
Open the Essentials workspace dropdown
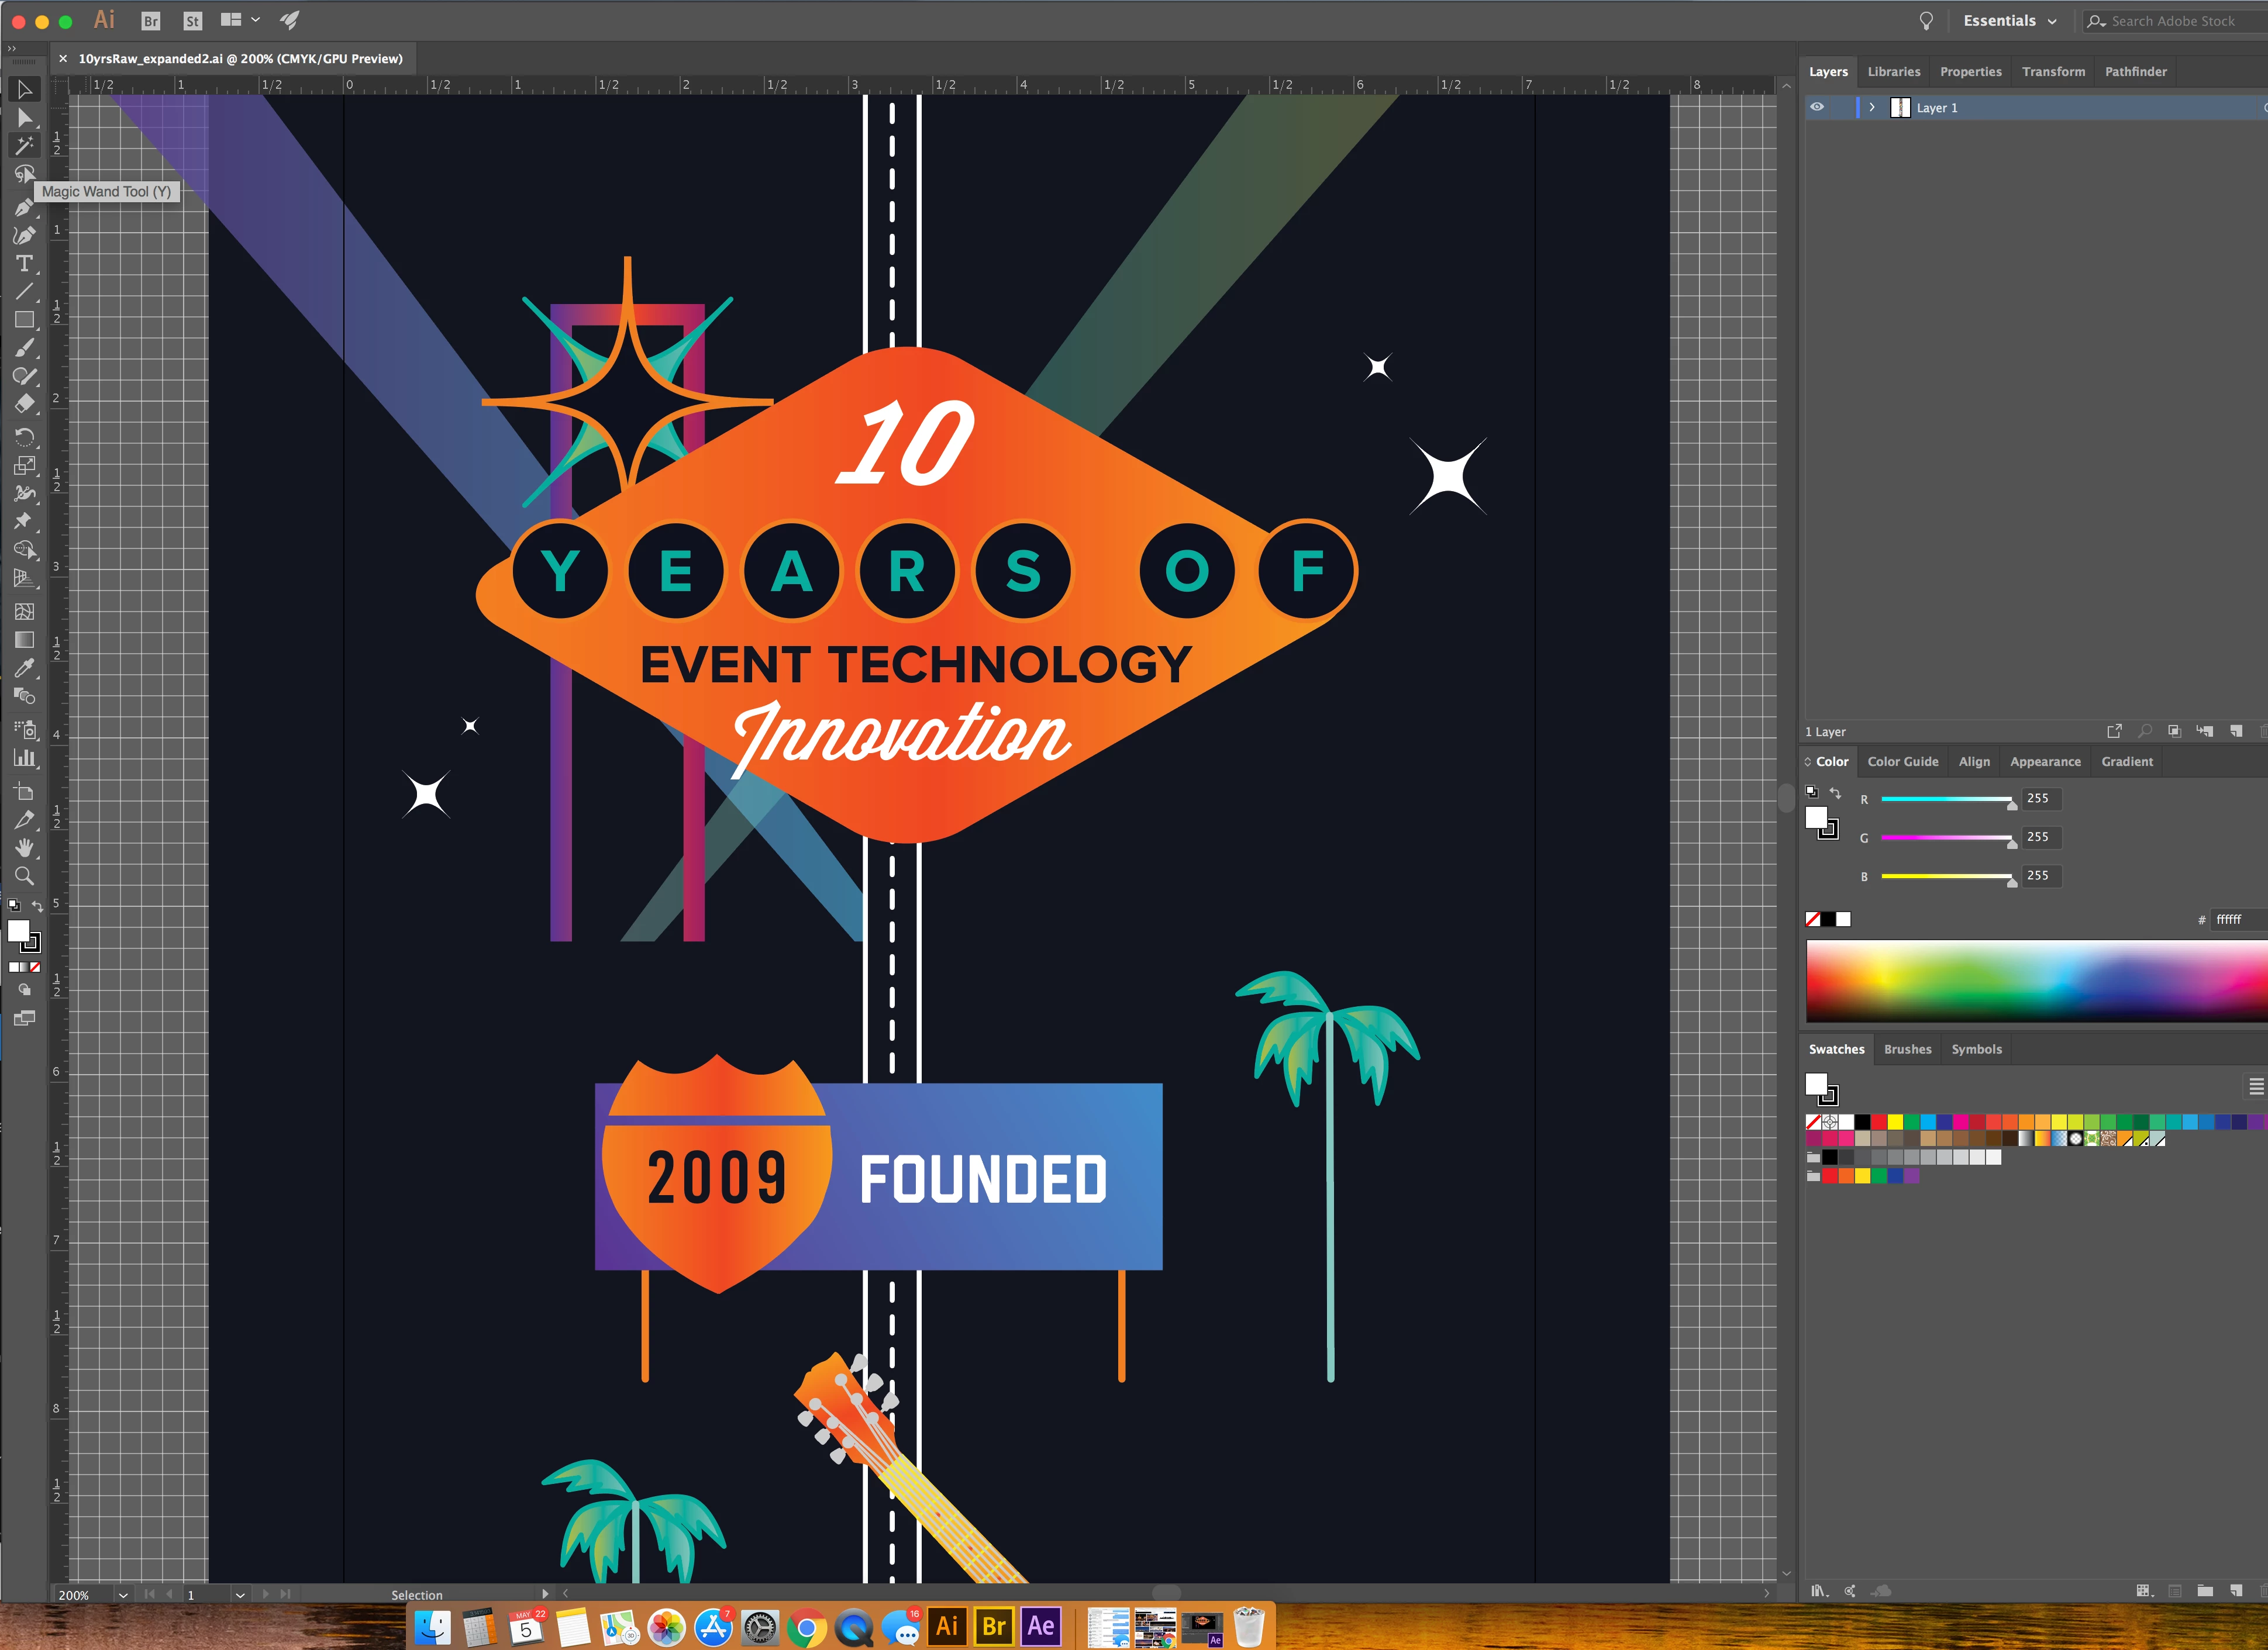click(2010, 21)
